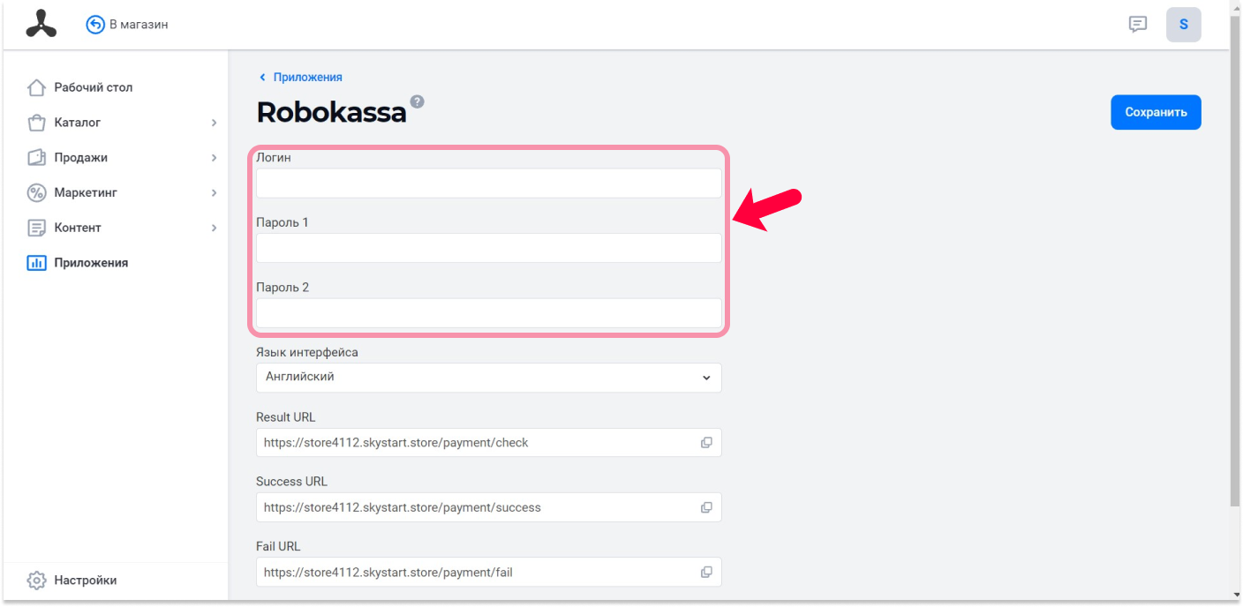Click the Success URL text field

click(489, 507)
